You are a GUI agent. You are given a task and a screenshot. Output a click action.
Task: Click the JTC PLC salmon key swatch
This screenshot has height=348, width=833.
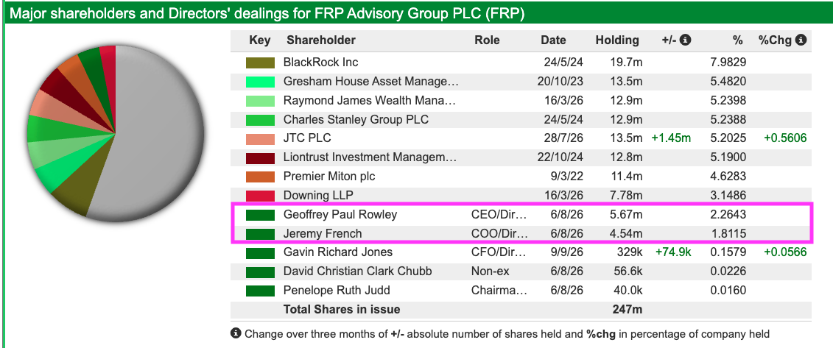(x=260, y=138)
